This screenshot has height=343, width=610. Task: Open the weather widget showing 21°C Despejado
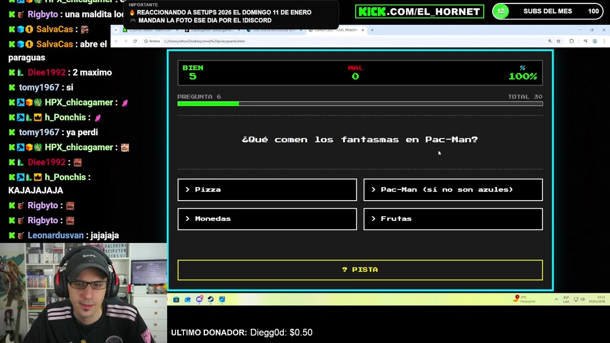coord(525,299)
